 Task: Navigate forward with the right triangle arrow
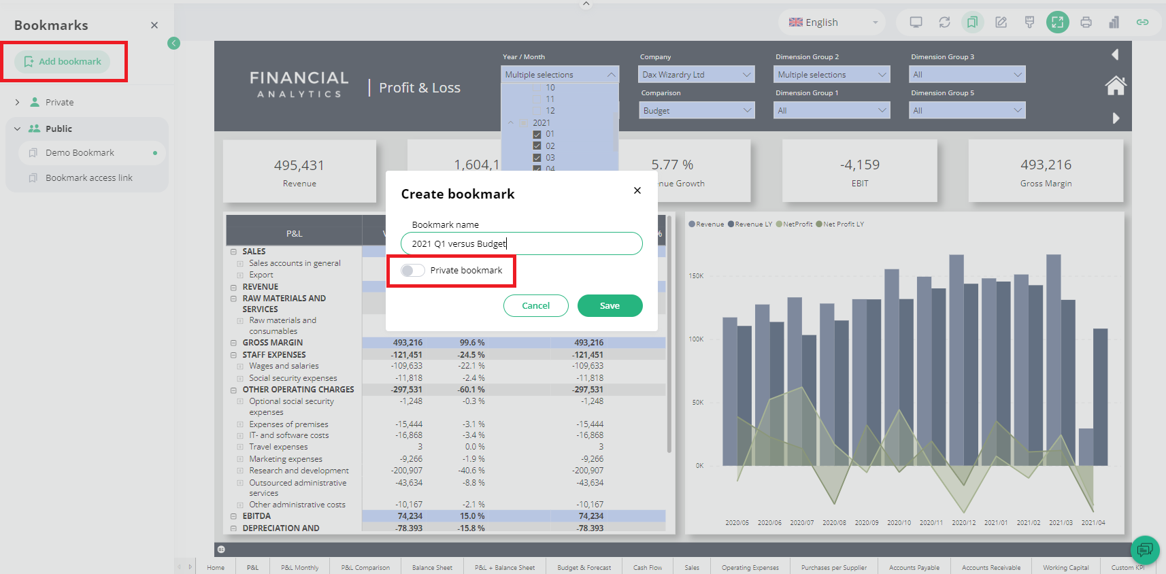[1116, 118]
